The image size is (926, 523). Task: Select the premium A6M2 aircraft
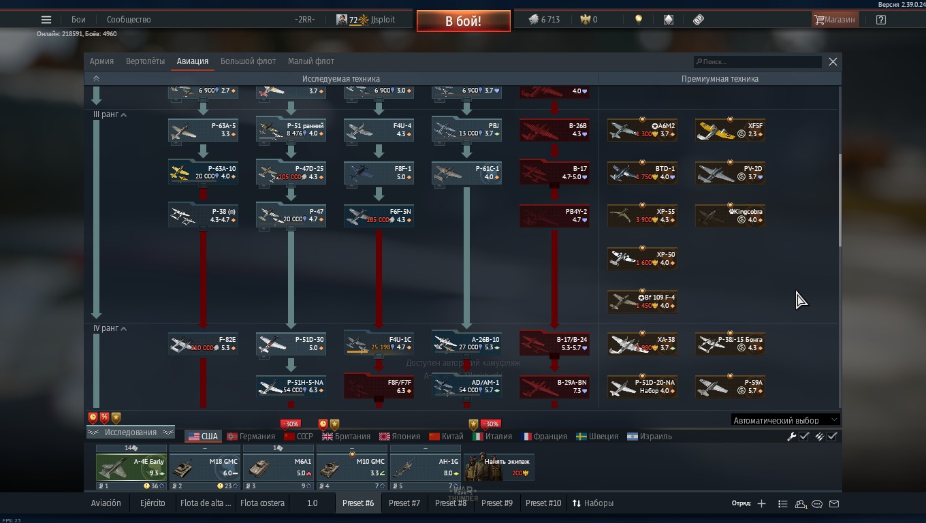click(x=642, y=130)
